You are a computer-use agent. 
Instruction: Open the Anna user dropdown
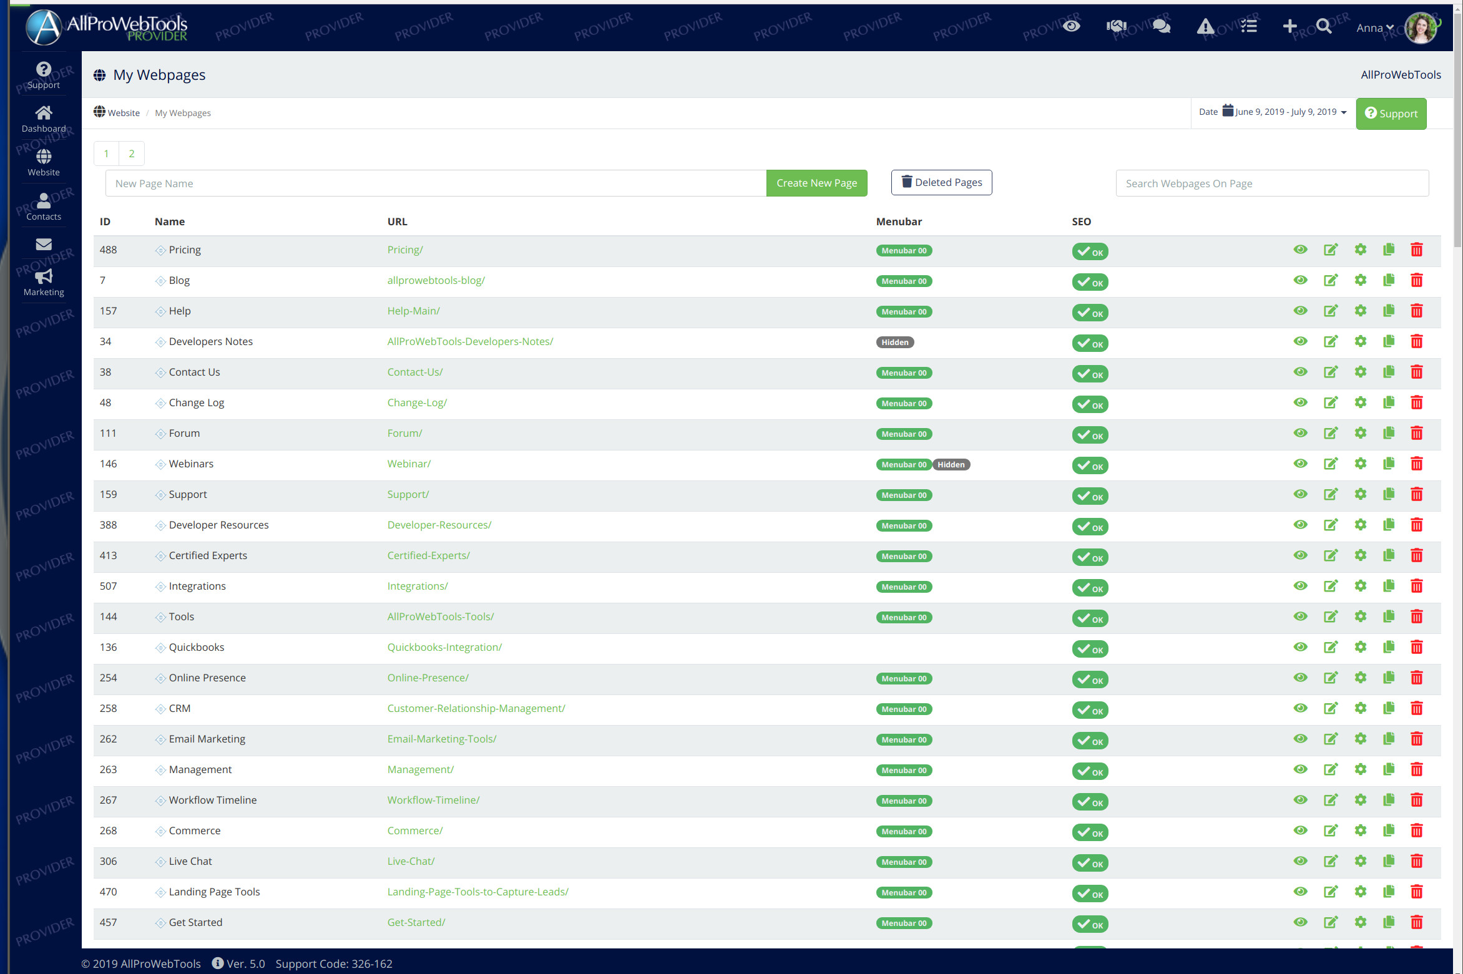pos(1375,28)
